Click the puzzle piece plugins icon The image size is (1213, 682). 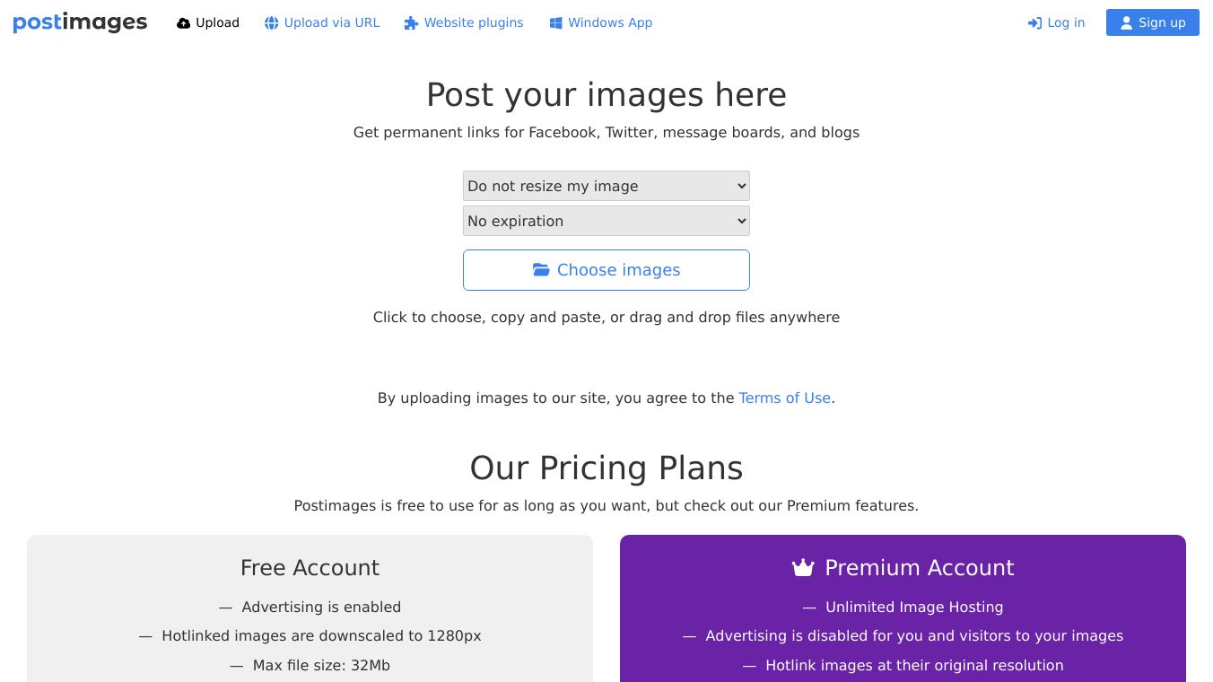coord(411,23)
